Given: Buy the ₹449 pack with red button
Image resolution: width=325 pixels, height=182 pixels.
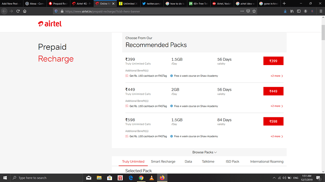Looking at the screenshot, I should 273,91.
